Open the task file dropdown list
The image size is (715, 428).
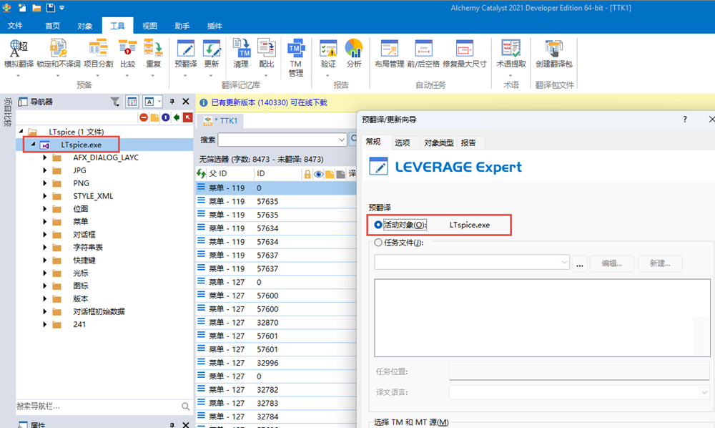click(564, 263)
